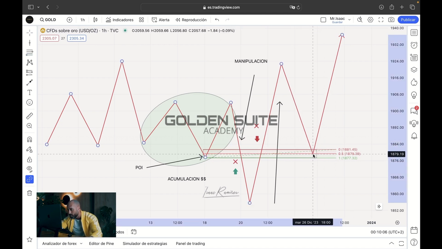Click the redo arrow
The width and height of the screenshot is (442, 249).
point(227,20)
